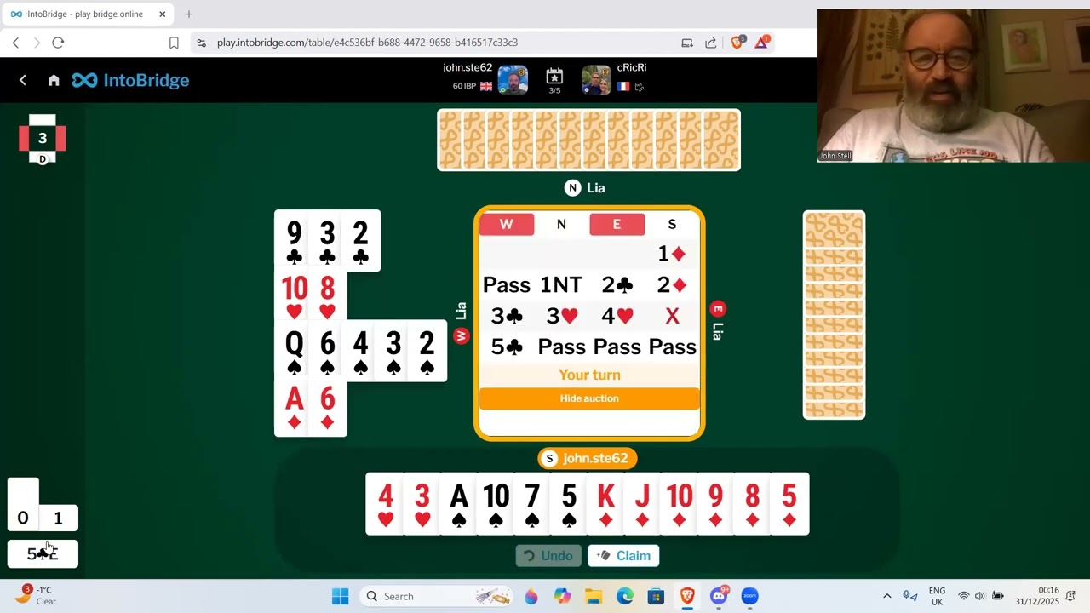Click the W column header in auction
Screen dimensions: 1090x613
coord(507,224)
